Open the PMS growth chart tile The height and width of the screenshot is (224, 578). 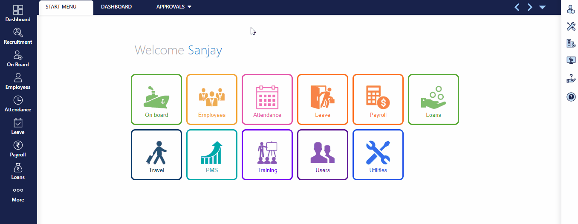tap(211, 155)
